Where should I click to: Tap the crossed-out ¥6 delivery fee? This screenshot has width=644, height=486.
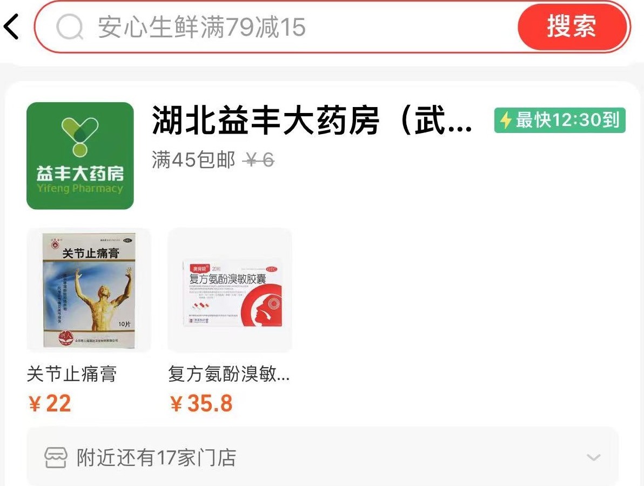[258, 160]
